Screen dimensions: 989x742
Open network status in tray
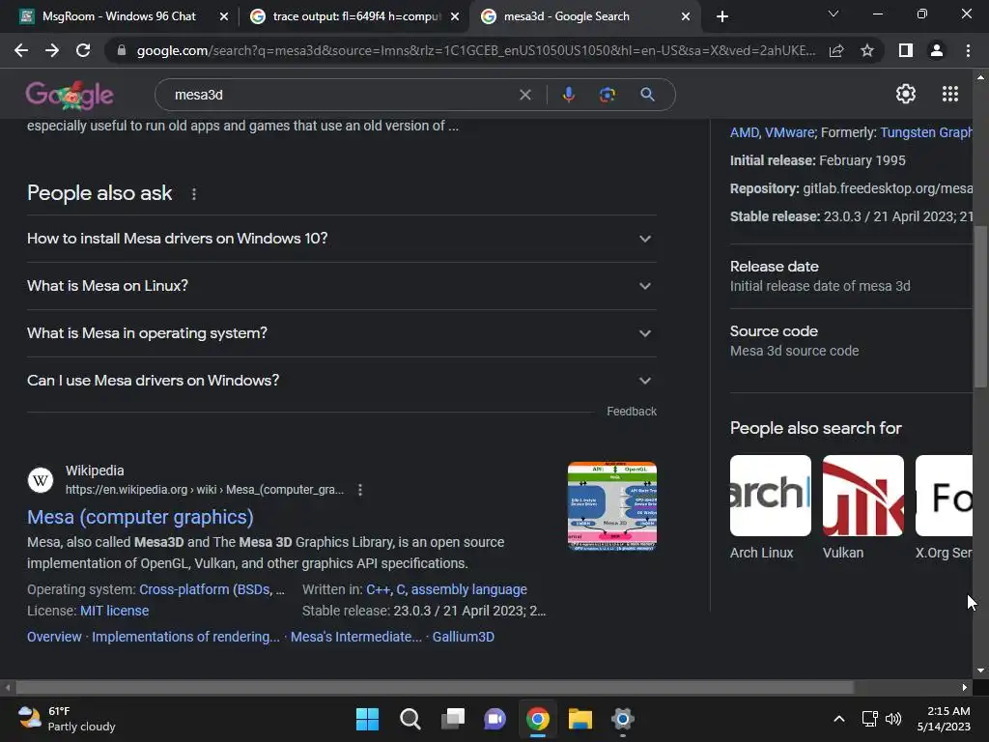[870, 719]
